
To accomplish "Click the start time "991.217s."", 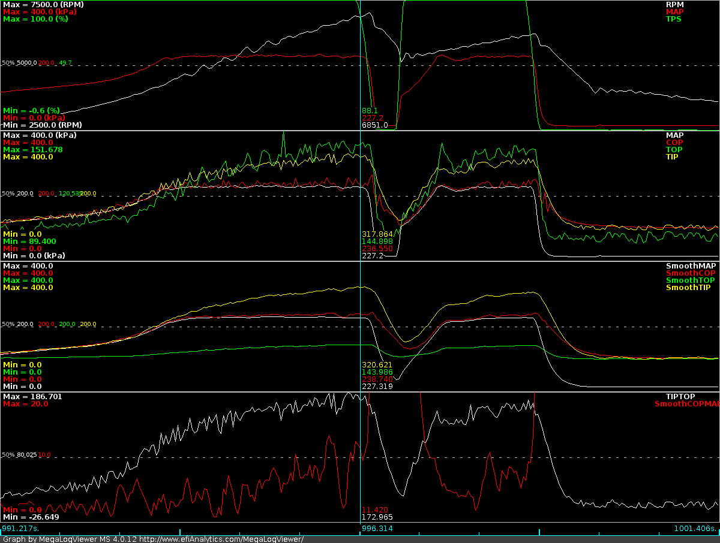I will [21, 529].
